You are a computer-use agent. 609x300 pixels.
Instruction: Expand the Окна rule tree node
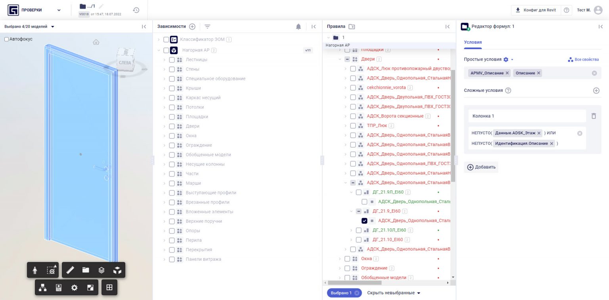pos(340,259)
